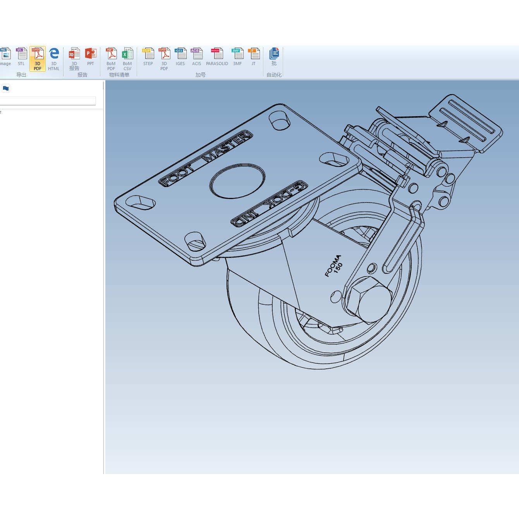Create a PPT report
This screenshot has height=519, width=519.
(91, 57)
